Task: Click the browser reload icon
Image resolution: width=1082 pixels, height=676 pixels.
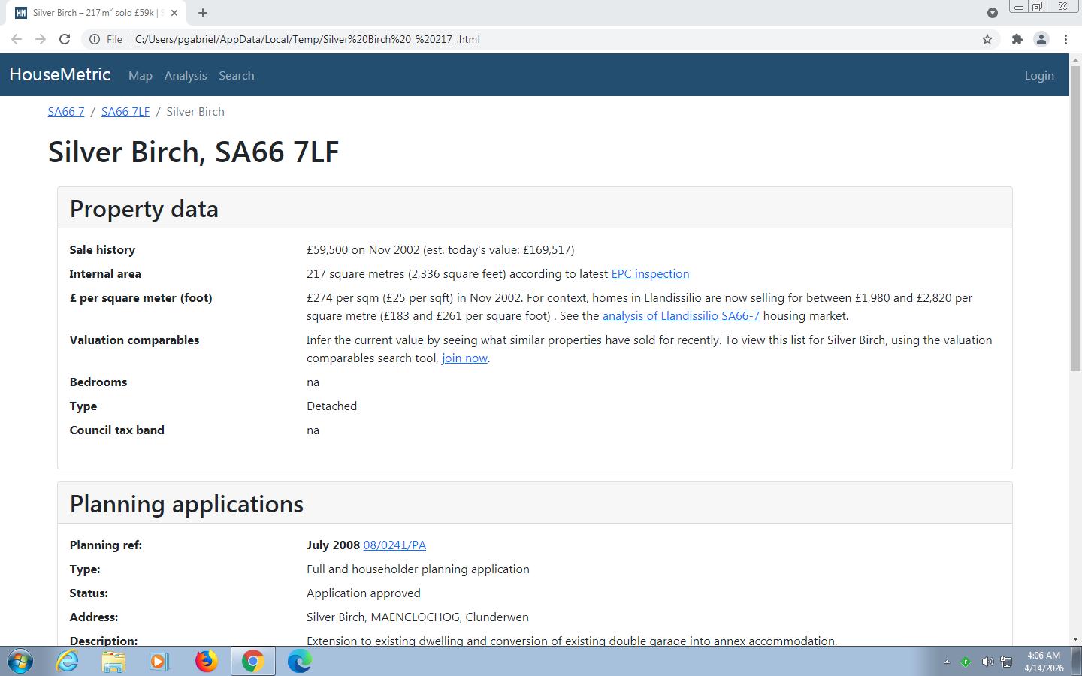Action: point(65,39)
